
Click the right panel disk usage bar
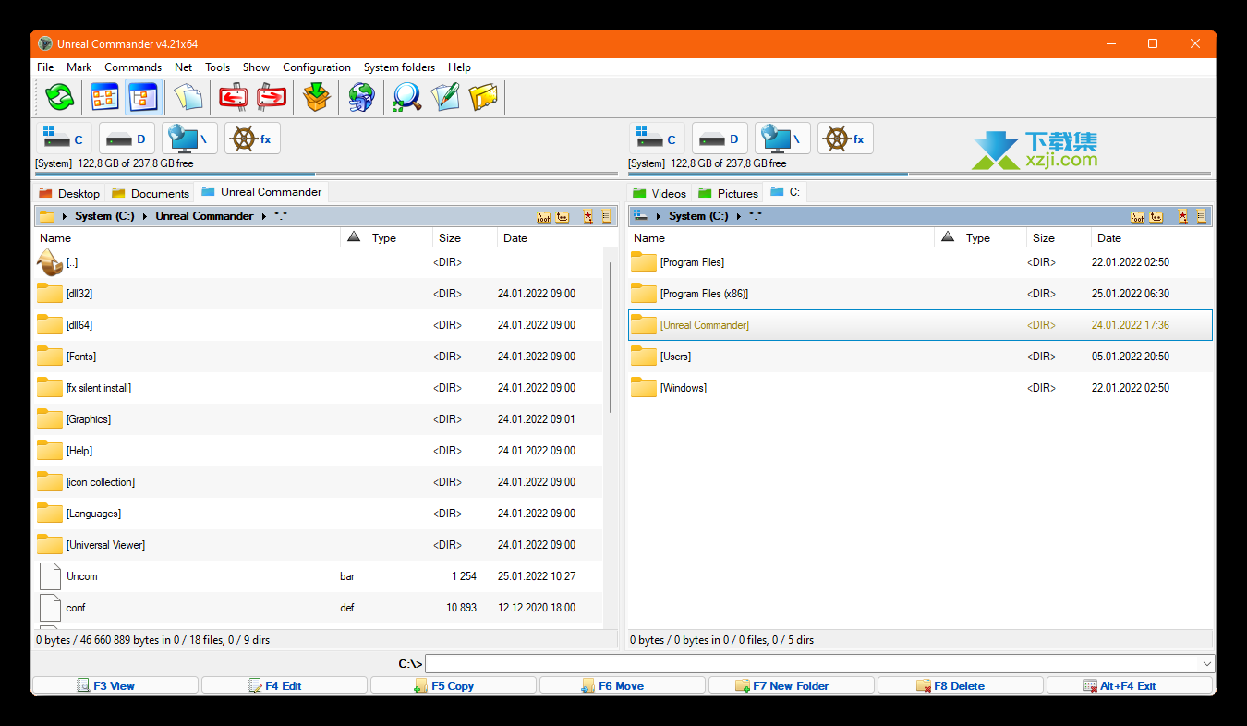point(919,174)
